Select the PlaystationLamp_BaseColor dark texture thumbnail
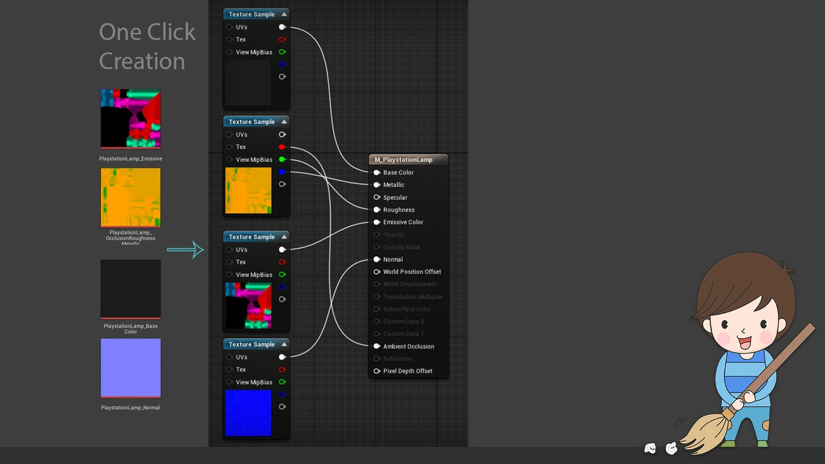The width and height of the screenshot is (825, 464). 130,289
